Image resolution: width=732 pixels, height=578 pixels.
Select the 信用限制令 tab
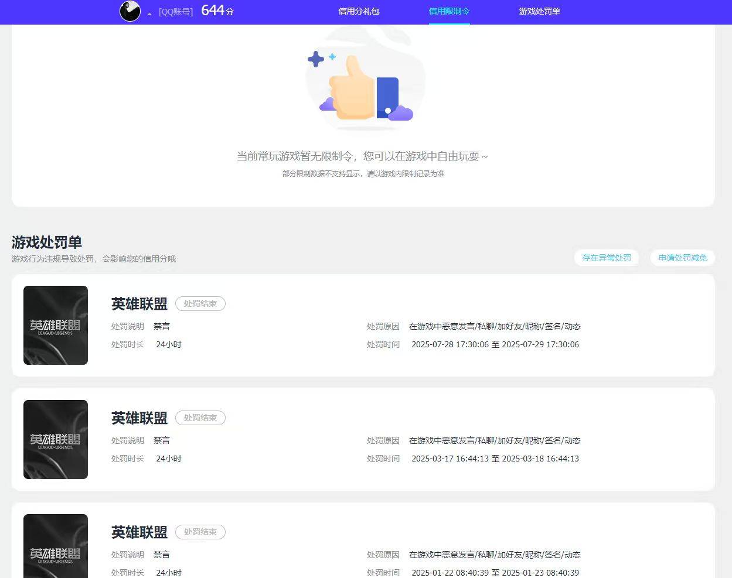[449, 11]
